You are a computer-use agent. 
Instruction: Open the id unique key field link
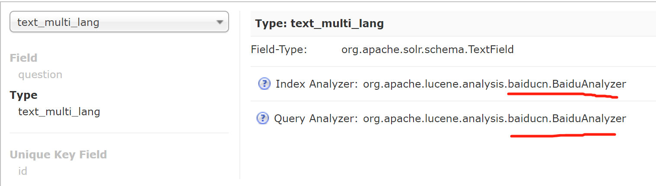(22, 171)
